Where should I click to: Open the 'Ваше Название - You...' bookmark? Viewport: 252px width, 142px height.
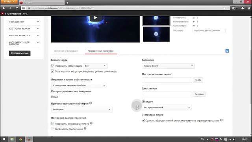(15, 14)
